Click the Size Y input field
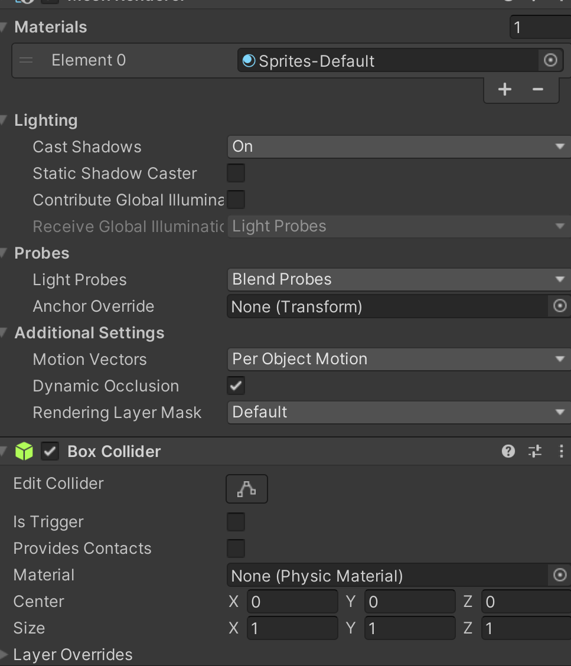The image size is (571, 666). (x=410, y=628)
